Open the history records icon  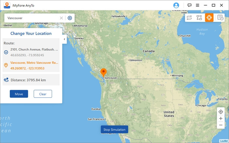point(220,18)
